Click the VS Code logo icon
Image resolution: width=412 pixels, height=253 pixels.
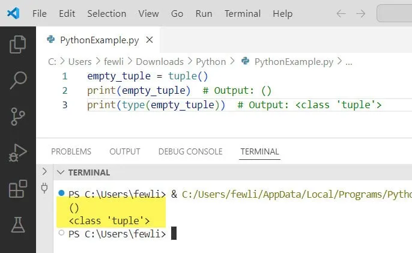click(13, 13)
